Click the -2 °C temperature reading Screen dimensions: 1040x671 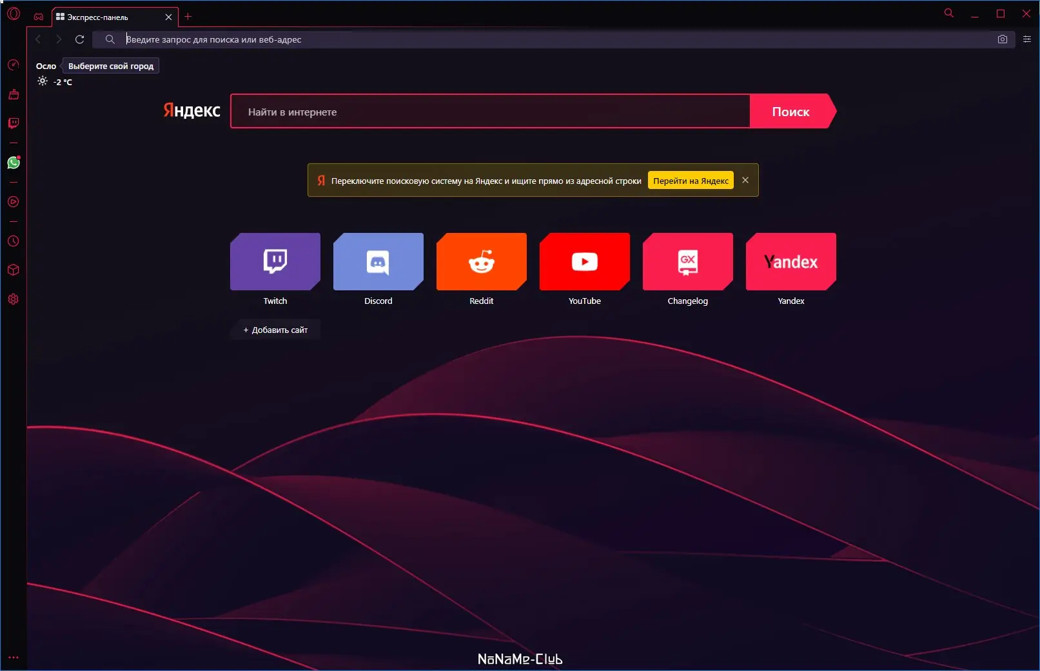tap(63, 82)
